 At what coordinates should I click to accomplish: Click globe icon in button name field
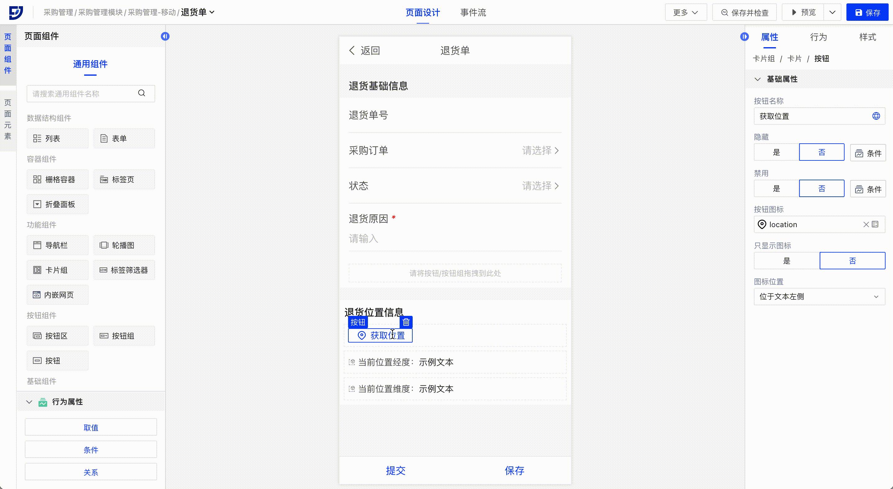pyautogui.click(x=876, y=116)
